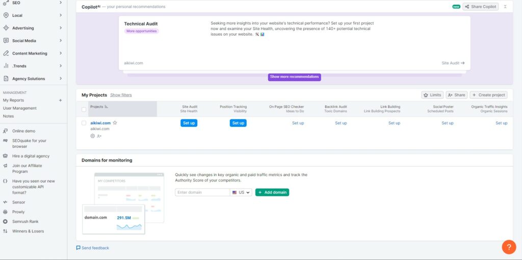Set up Position Tracking for aikiwi.com
Image resolution: width=522 pixels, height=260 pixels.
click(238, 123)
